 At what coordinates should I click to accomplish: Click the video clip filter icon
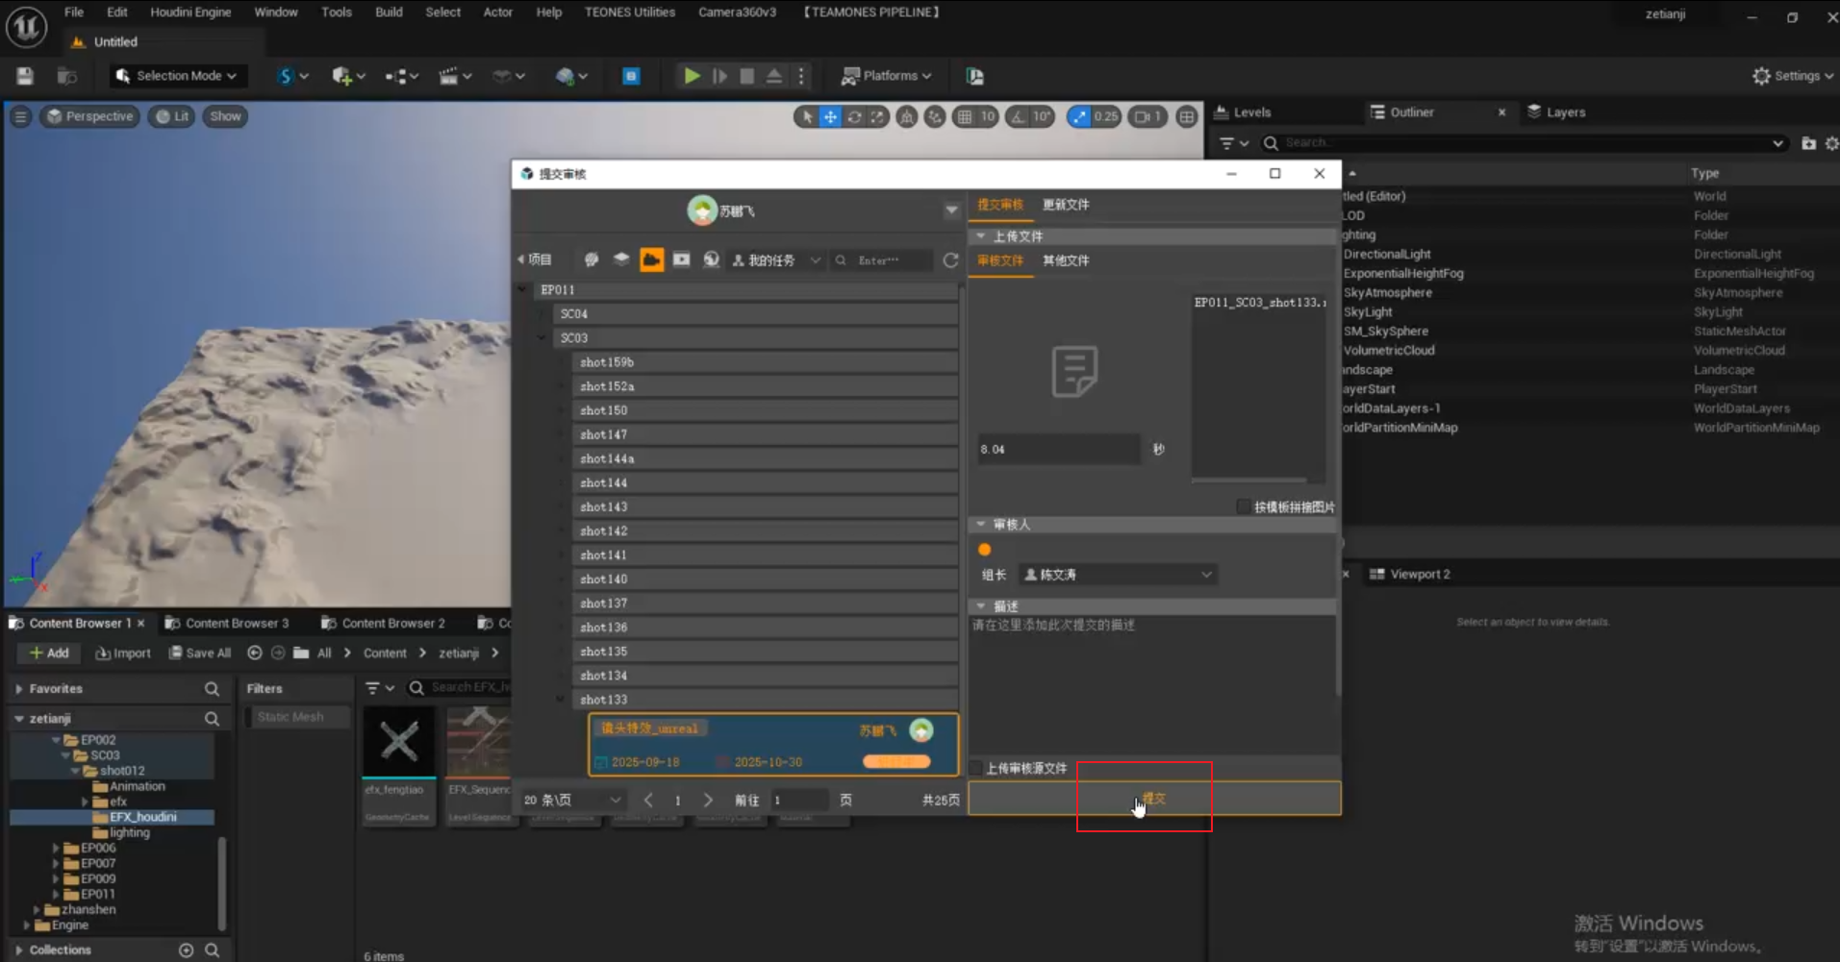[x=681, y=260]
